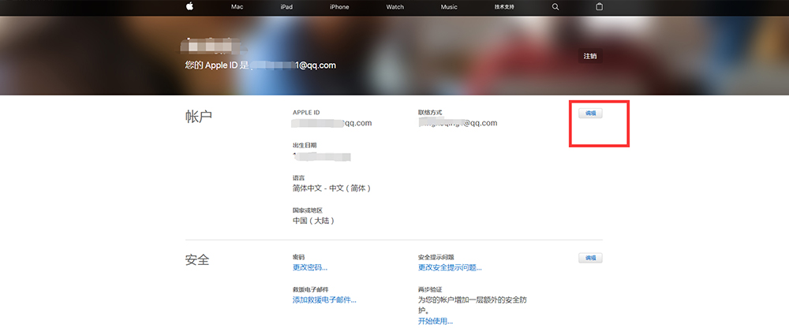The height and width of the screenshot is (335, 789).
Task: Open the shopping bag icon
Action: click(x=599, y=6)
